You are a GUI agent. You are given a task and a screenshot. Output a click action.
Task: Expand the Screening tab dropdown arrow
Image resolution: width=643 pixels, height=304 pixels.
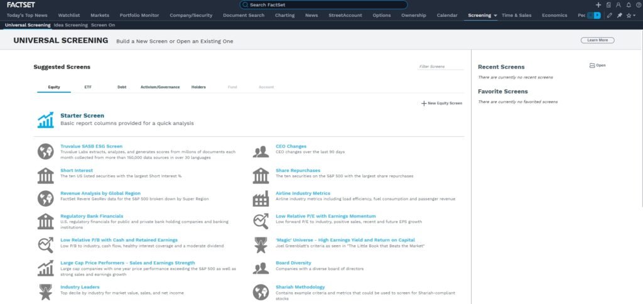(495, 15)
